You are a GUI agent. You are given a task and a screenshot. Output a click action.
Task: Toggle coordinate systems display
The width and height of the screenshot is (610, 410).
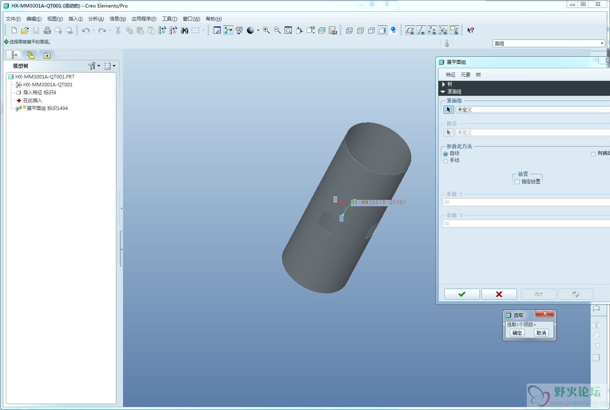(x=443, y=30)
